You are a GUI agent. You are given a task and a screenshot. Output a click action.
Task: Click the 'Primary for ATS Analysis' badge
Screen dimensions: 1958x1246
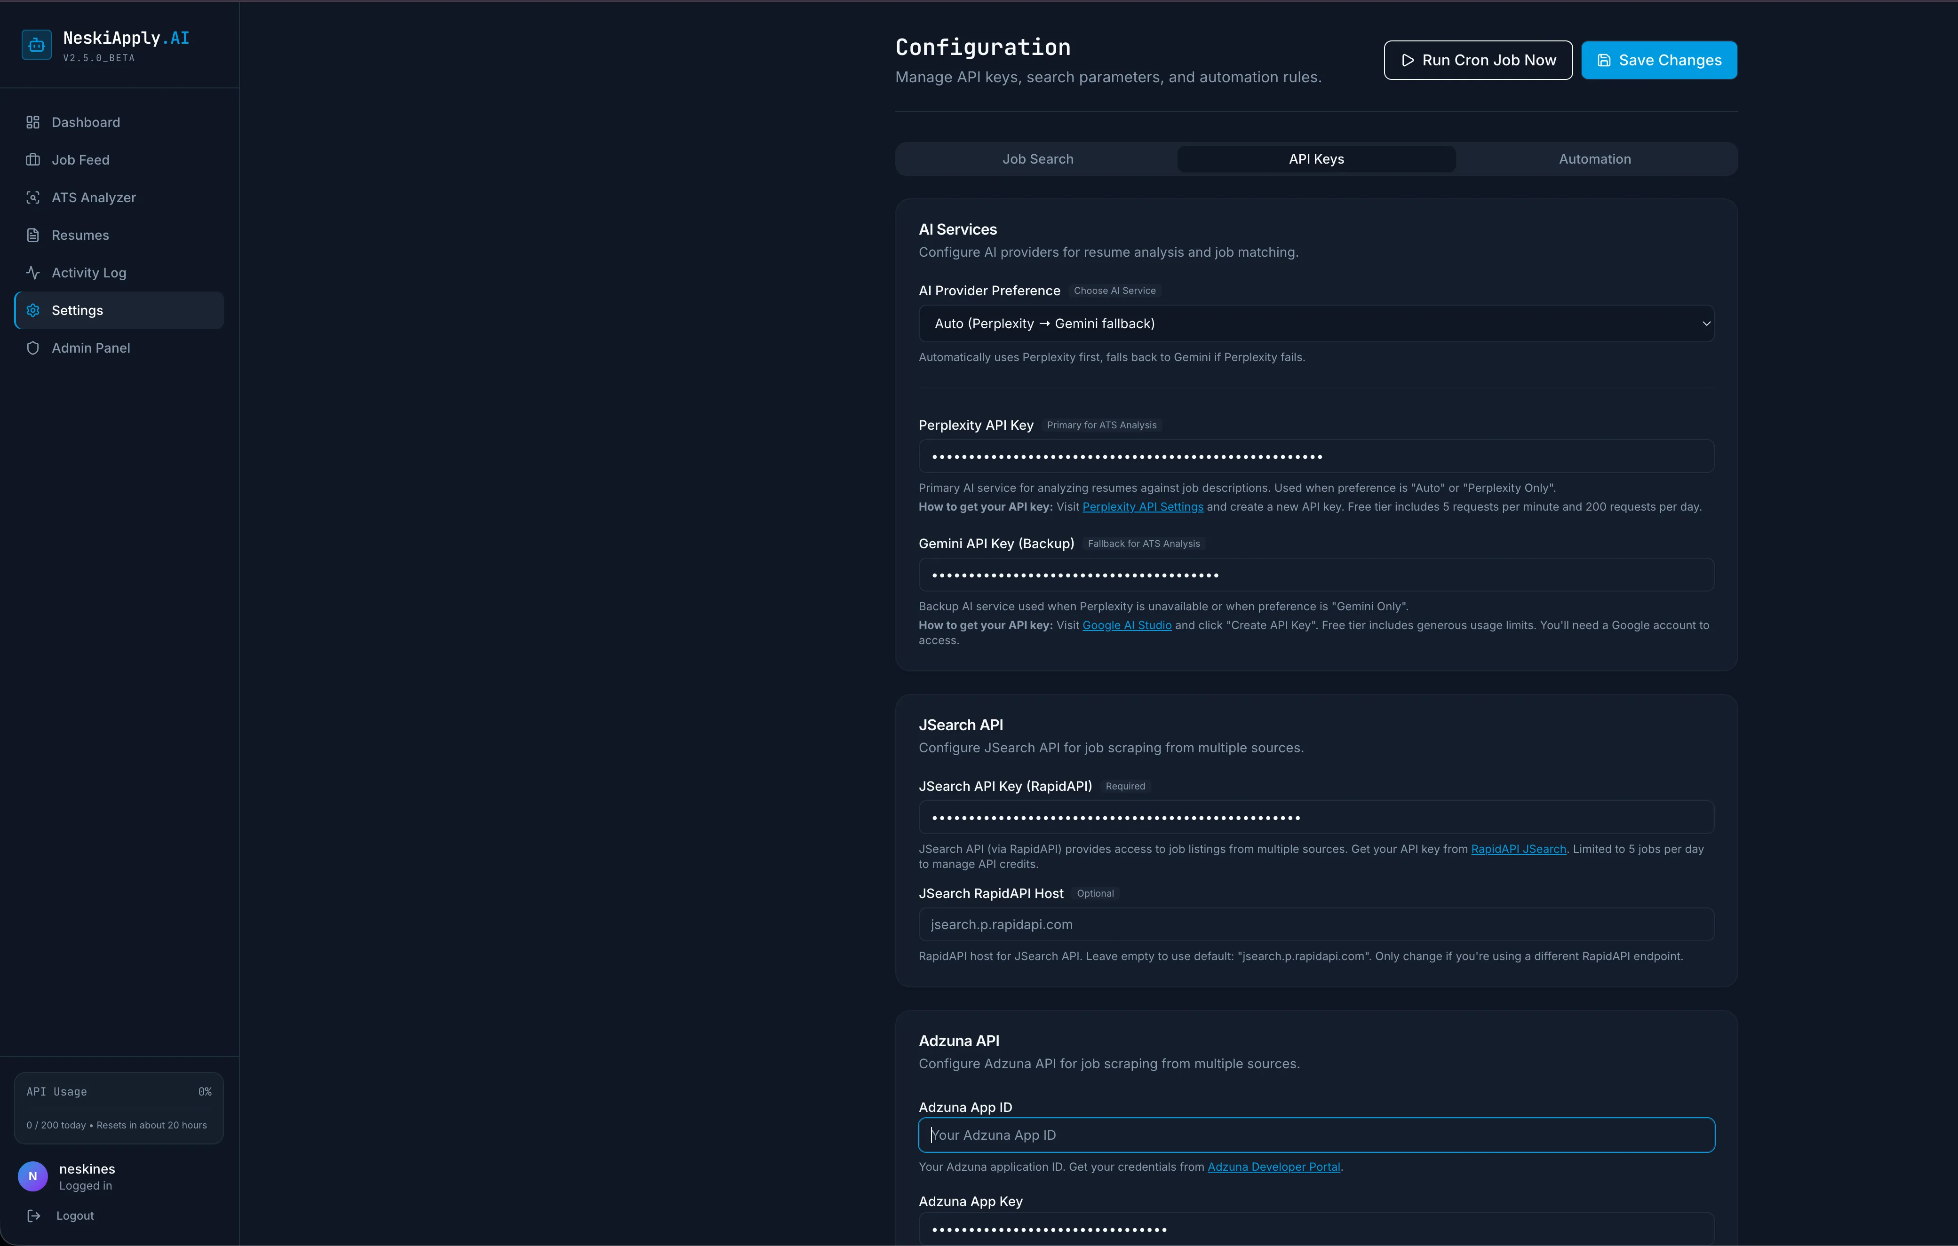coord(1101,425)
